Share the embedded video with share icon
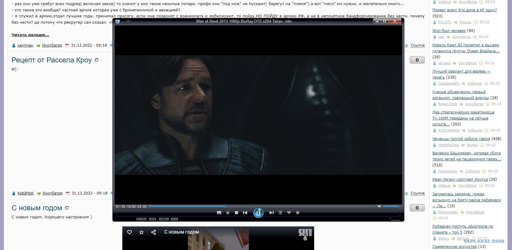Viewport: 512px width, 250px height. pyautogui.click(x=153, y=232)
